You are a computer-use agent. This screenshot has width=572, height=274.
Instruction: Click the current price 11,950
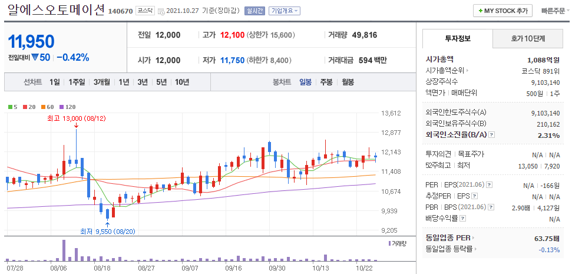coord(31,42)
